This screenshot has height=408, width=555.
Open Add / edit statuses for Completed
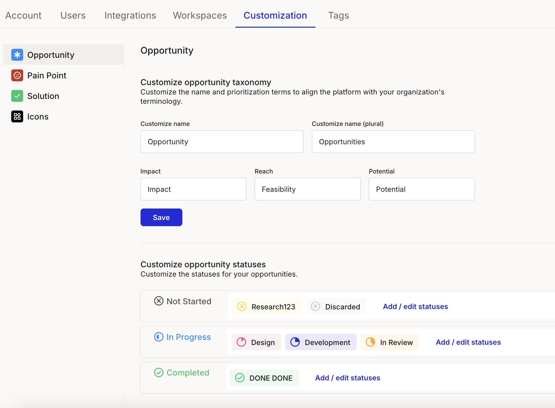[348, 378]
